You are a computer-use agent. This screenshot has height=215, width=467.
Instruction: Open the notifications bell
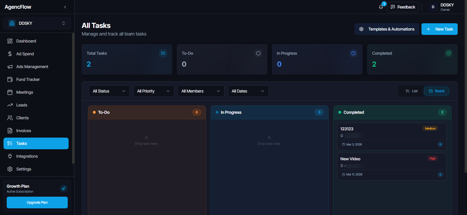coord(381,7)
